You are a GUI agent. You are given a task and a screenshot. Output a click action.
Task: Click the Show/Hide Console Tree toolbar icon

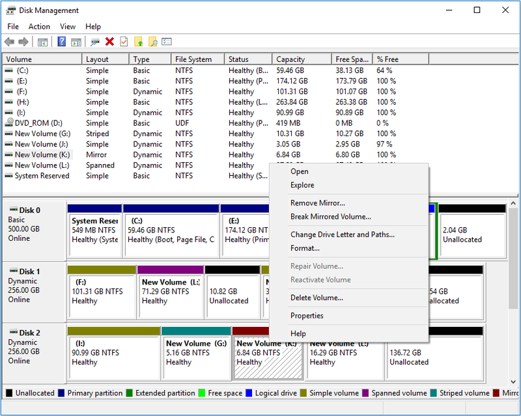pyautogui.click(x=42, y=42)
